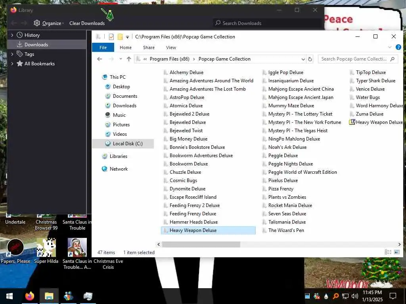Open the notification center icon
This screenshot has height=304, width=406.
tap(393, 296)
